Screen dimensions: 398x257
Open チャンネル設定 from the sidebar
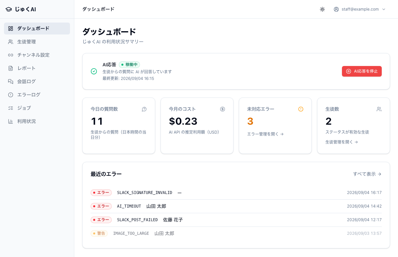(x=37, y=55)
